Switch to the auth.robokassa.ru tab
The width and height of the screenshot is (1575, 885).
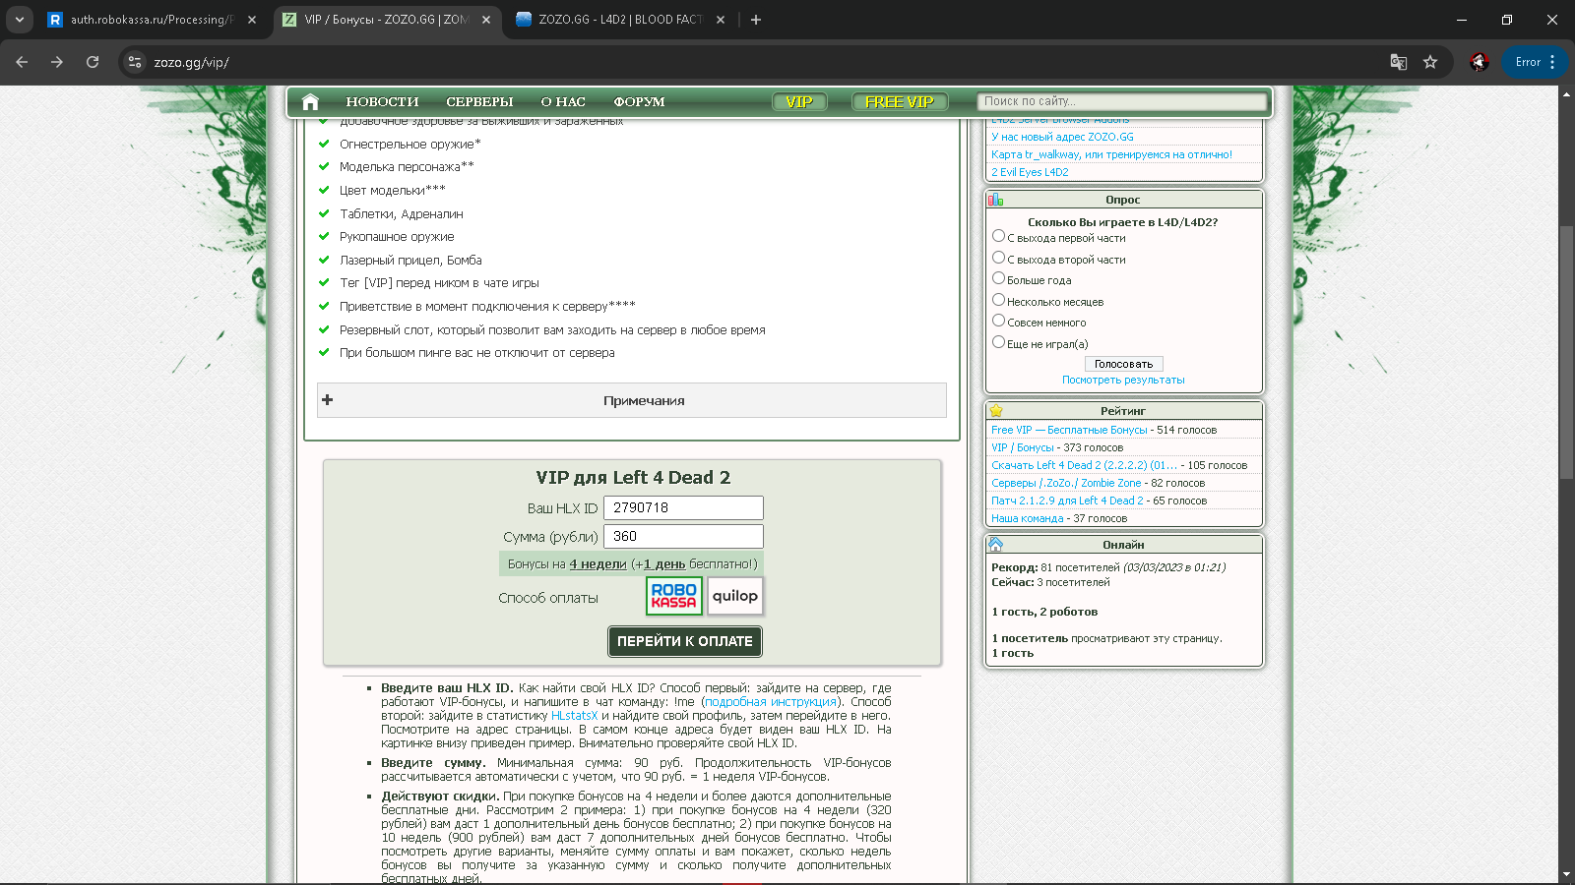tap(153, 20)
